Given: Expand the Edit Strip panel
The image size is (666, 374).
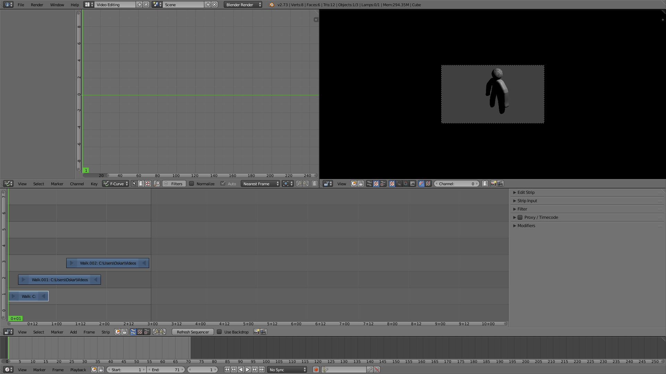Looking at the screenshot, I should tap(526, 193).
